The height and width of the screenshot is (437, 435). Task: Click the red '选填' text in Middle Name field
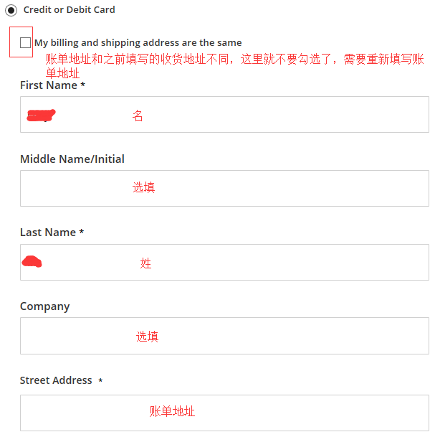click(x=143, y=188)
